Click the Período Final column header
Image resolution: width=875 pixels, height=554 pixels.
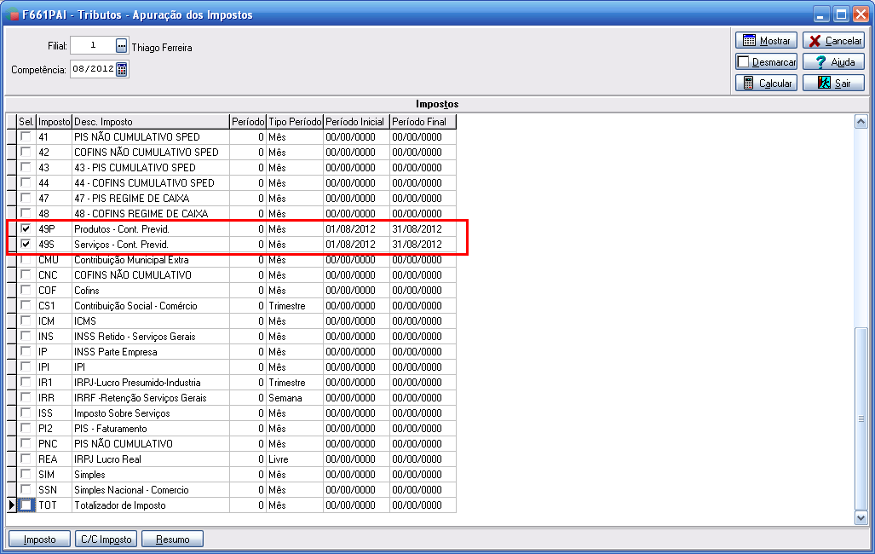(423, 122)
